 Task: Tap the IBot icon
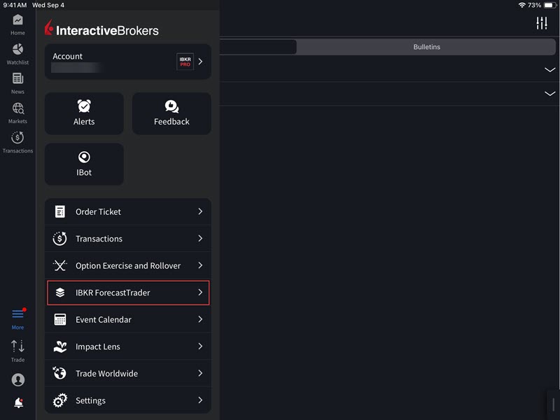click(x=84, y=157)
